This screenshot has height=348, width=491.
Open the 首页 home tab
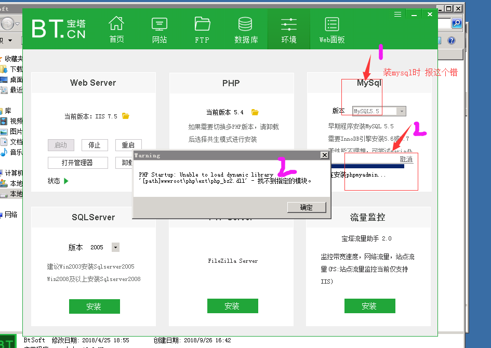coord(116,29)
